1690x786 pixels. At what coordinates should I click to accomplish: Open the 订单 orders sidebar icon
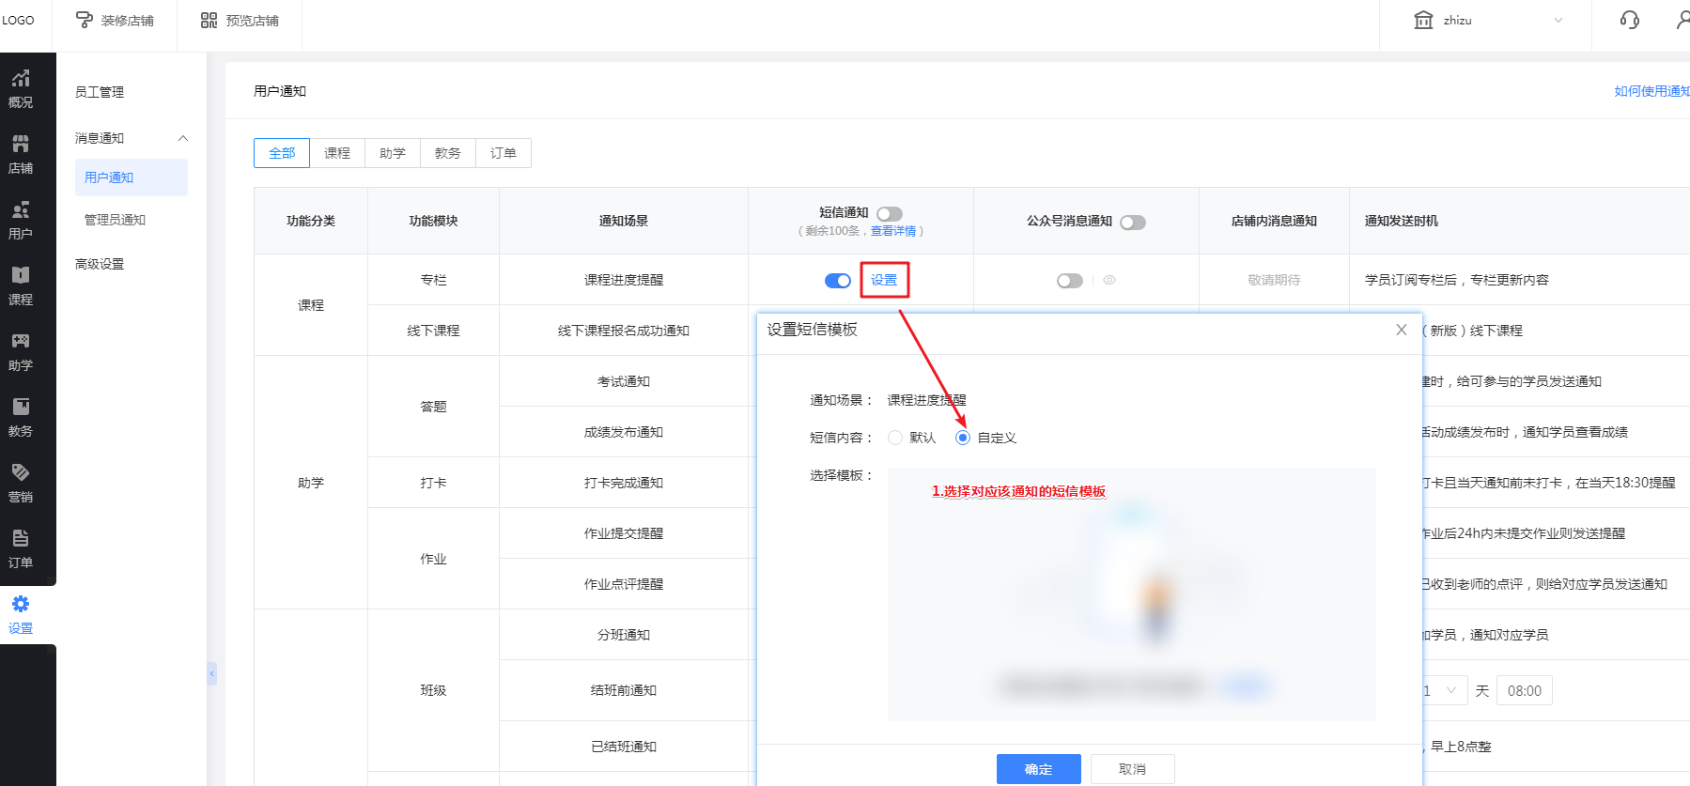pos(21,548)
